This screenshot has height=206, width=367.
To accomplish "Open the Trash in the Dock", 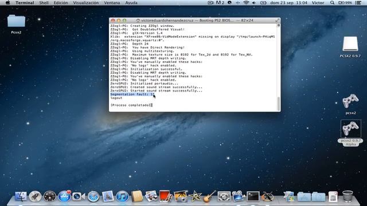I will click(348, 196).
